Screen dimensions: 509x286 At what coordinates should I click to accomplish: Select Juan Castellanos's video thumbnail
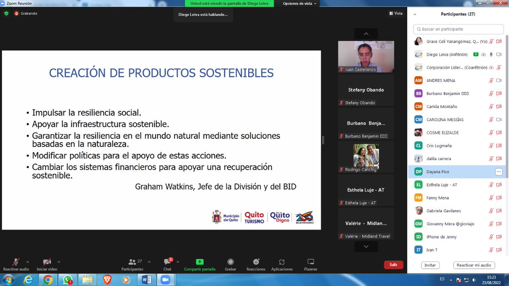(x=366, y=56)
